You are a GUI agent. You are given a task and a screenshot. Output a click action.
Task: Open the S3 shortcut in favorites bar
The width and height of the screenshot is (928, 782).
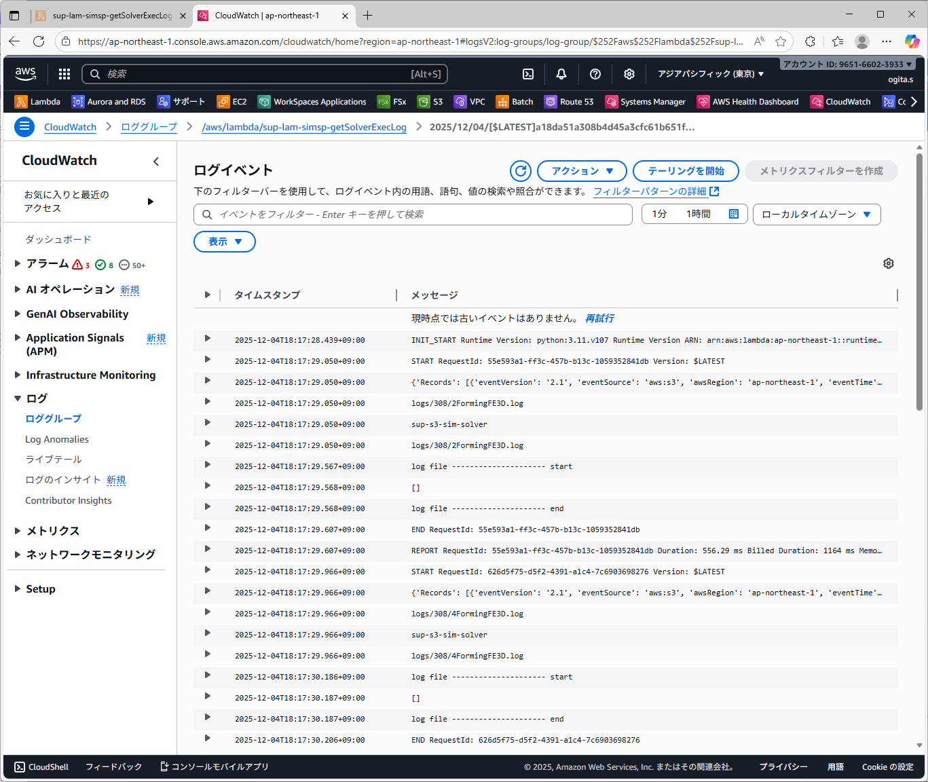(x=430, y=102)
